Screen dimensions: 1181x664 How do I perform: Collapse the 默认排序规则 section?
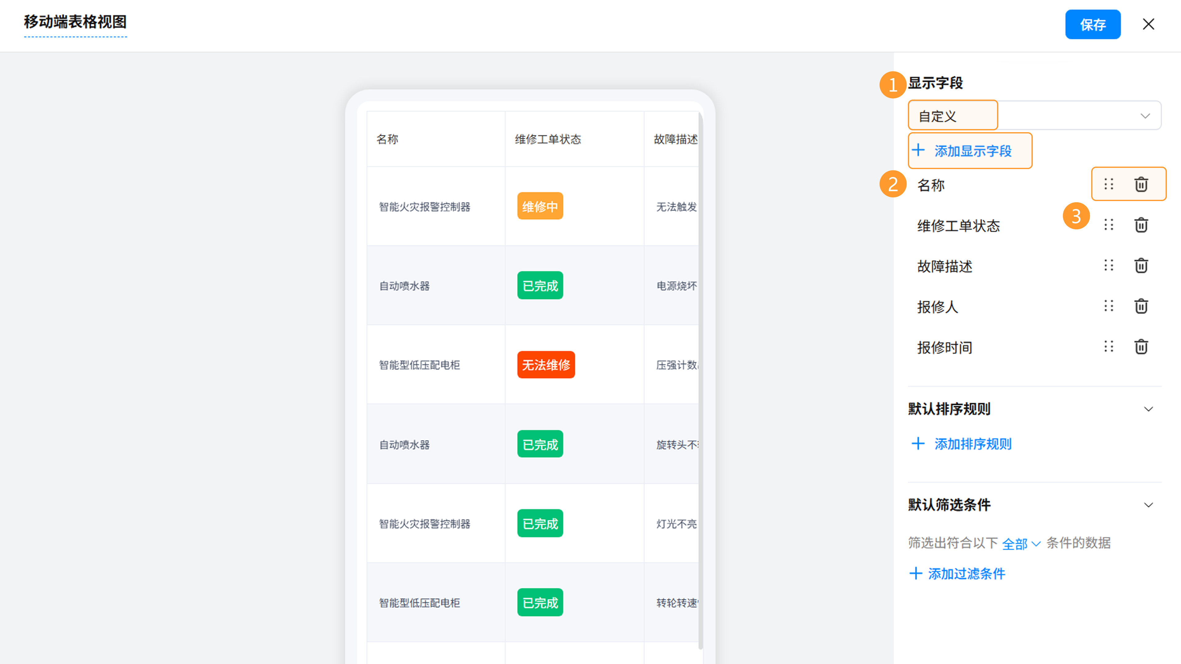click(1148, 409)
